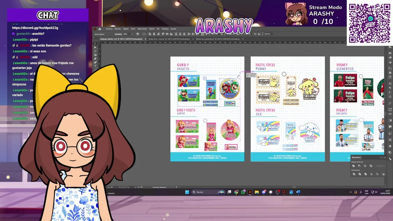Click the taskbar Buscar search box
The height and width of the screenshot is (221, 393).
(208, 192)
